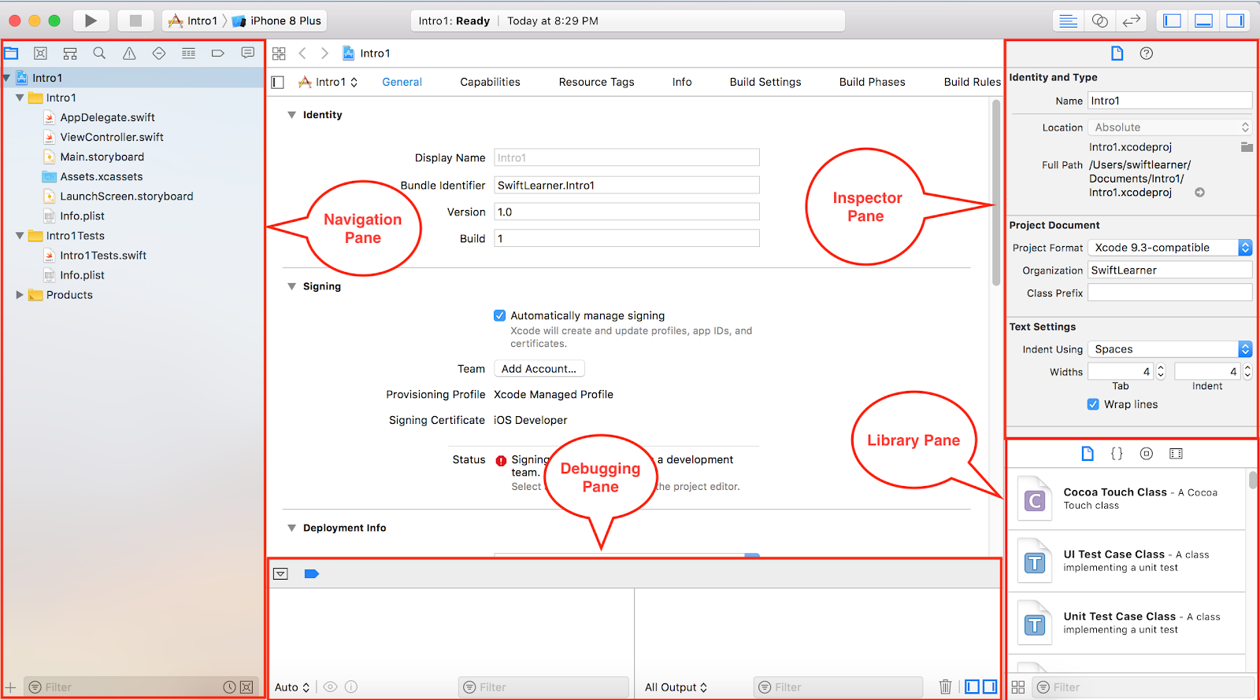1260x700 pixels.
Task: Reveal Intro1.xcodeproj in Finder arrow
Action: 1199,192
